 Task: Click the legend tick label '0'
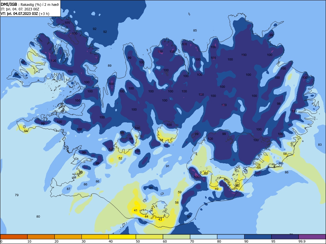pyautogui.click(x=1, y=241)
